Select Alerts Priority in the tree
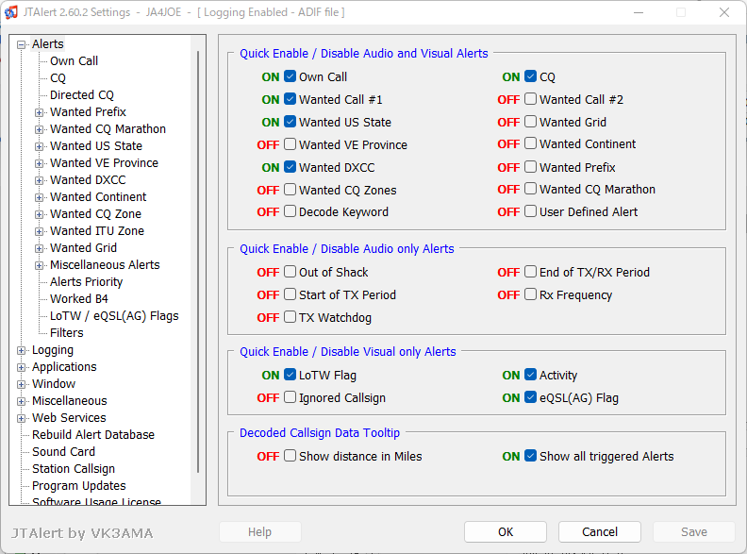The image size is (747, 554). [x=86, y=282]
